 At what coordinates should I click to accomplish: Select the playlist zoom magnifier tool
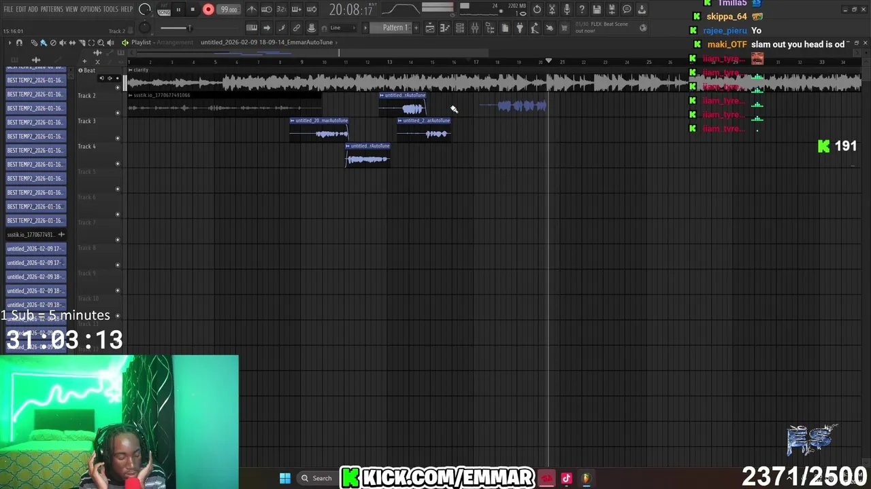click(x=101, y=43)
